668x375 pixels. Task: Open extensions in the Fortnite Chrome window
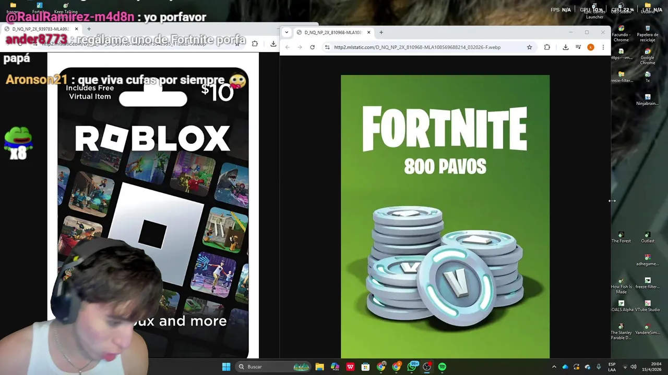pyautogui.click(x=547, y=47)
